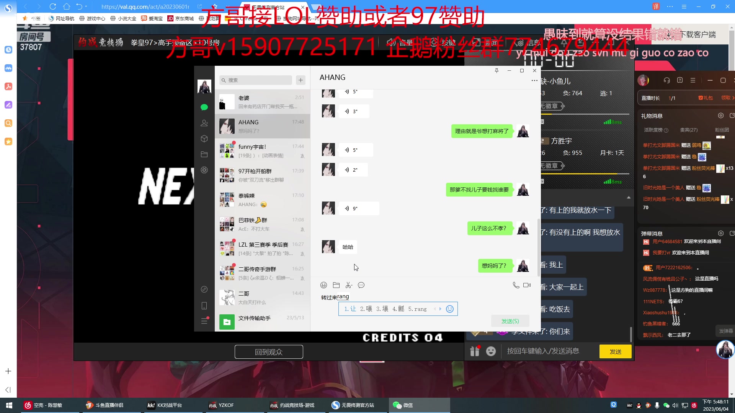Viewport: 735px width, 413px height.
Task: Open 京东商城 bookmark
Action: click(181, 18)
